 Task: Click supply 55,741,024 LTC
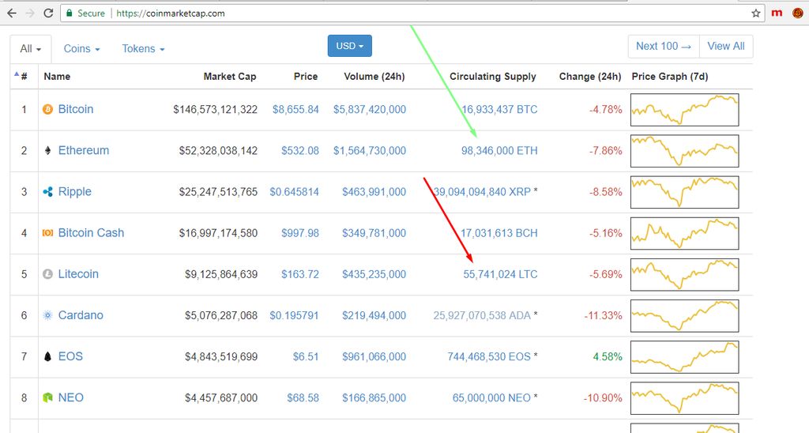[x=500, y=274]
